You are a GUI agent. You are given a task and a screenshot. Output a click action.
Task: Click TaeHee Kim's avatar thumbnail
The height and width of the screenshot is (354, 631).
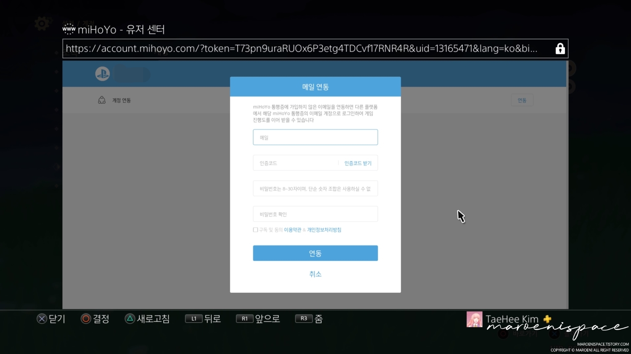tap(475, 319)
